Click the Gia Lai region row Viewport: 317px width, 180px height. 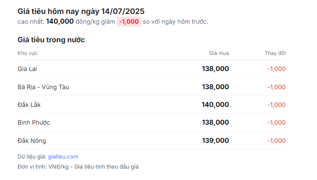click(x=152, y=69)
